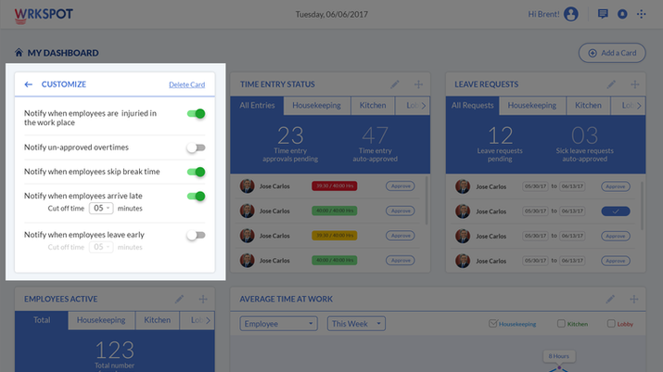
Task: Click the 12 leave requests pending count
Action: [x=500, y=135]
